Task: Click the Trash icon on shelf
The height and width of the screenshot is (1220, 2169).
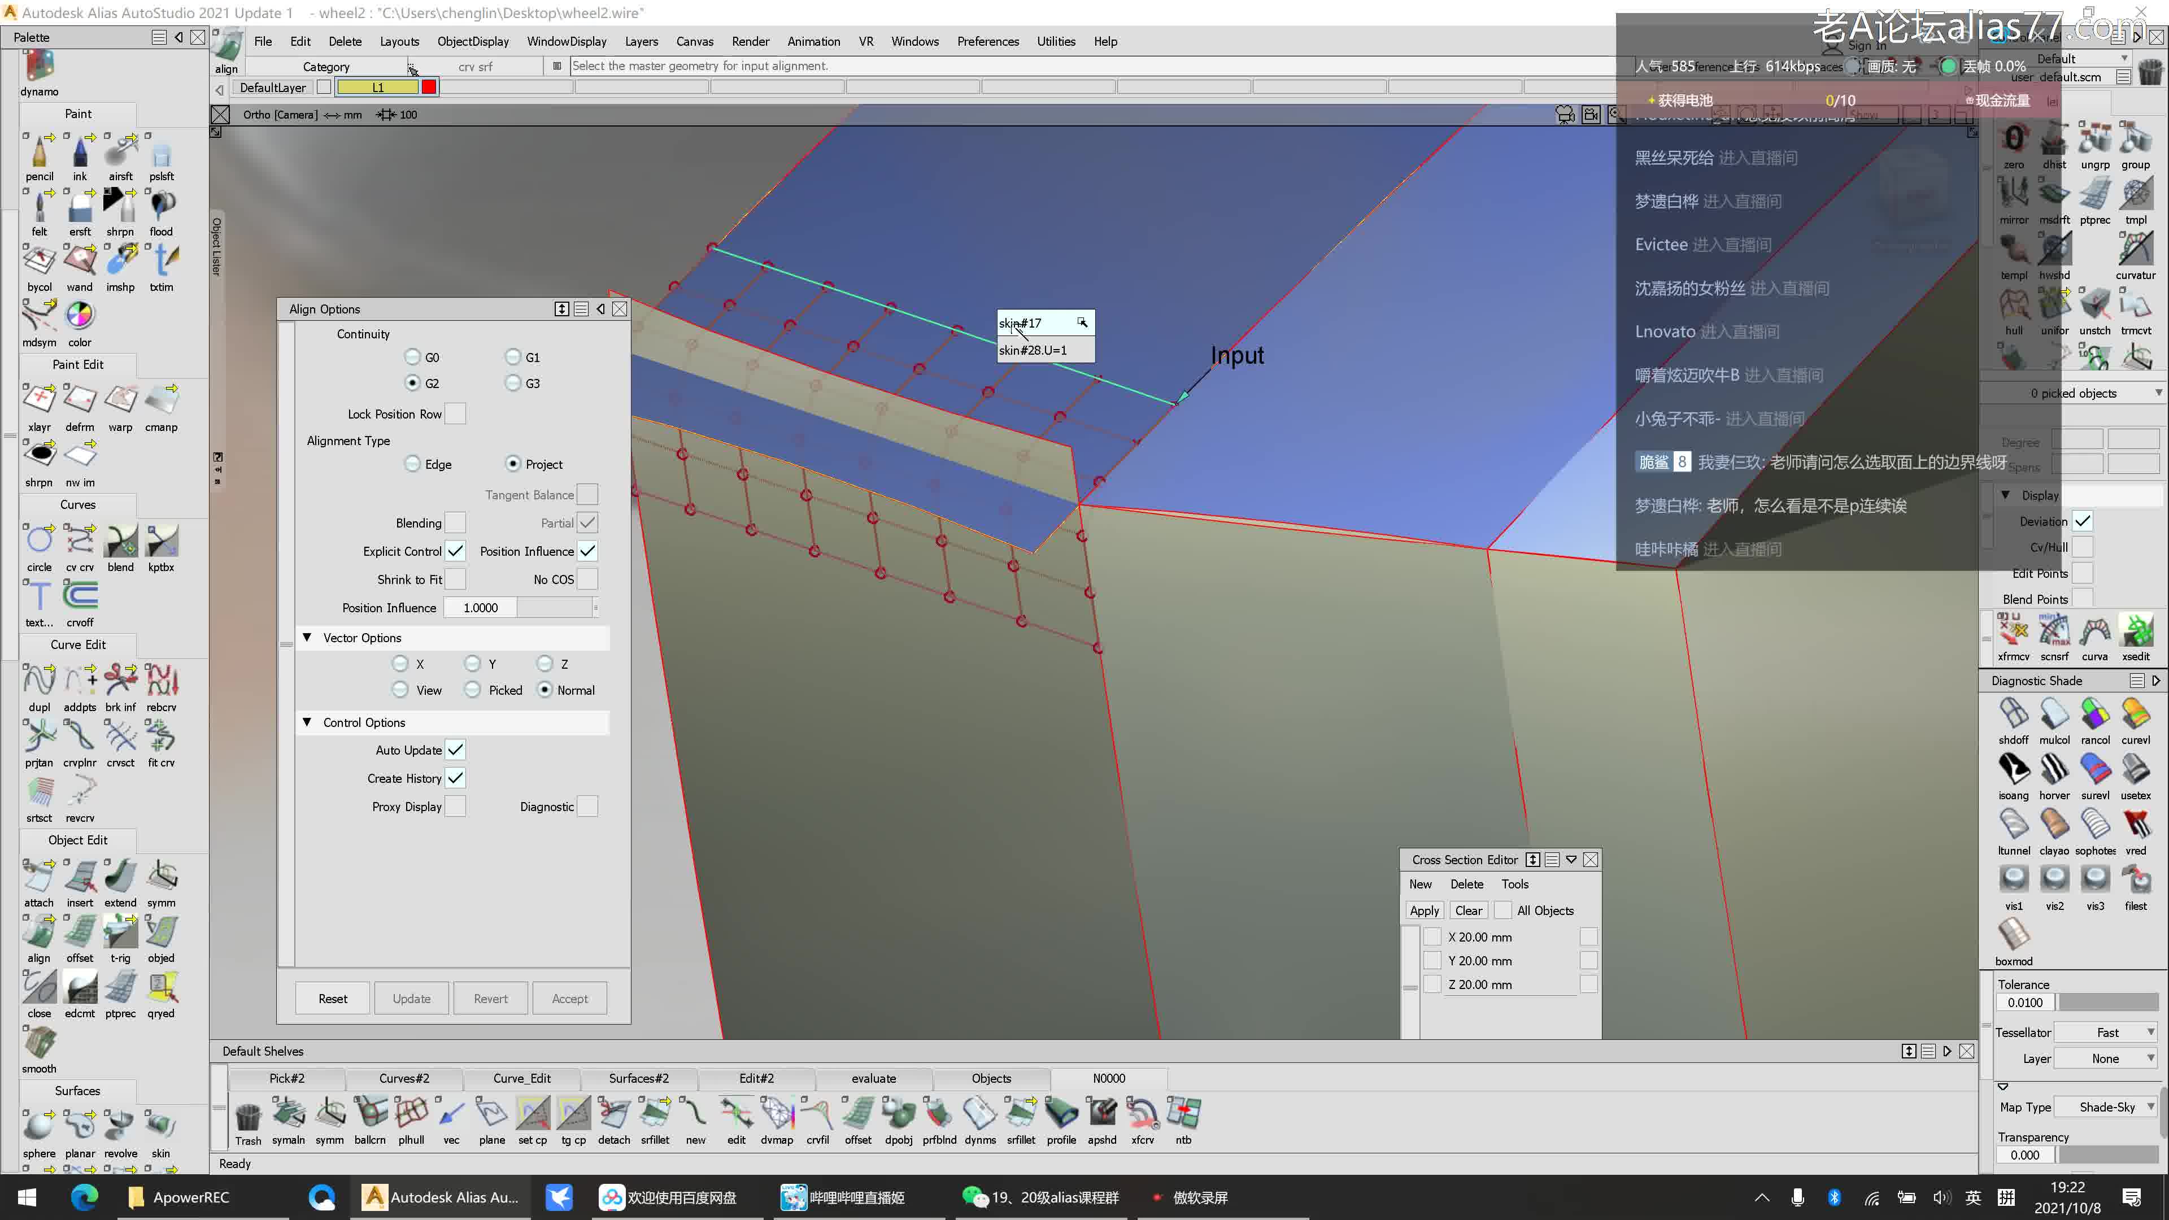Action: tap(247, 1117)
